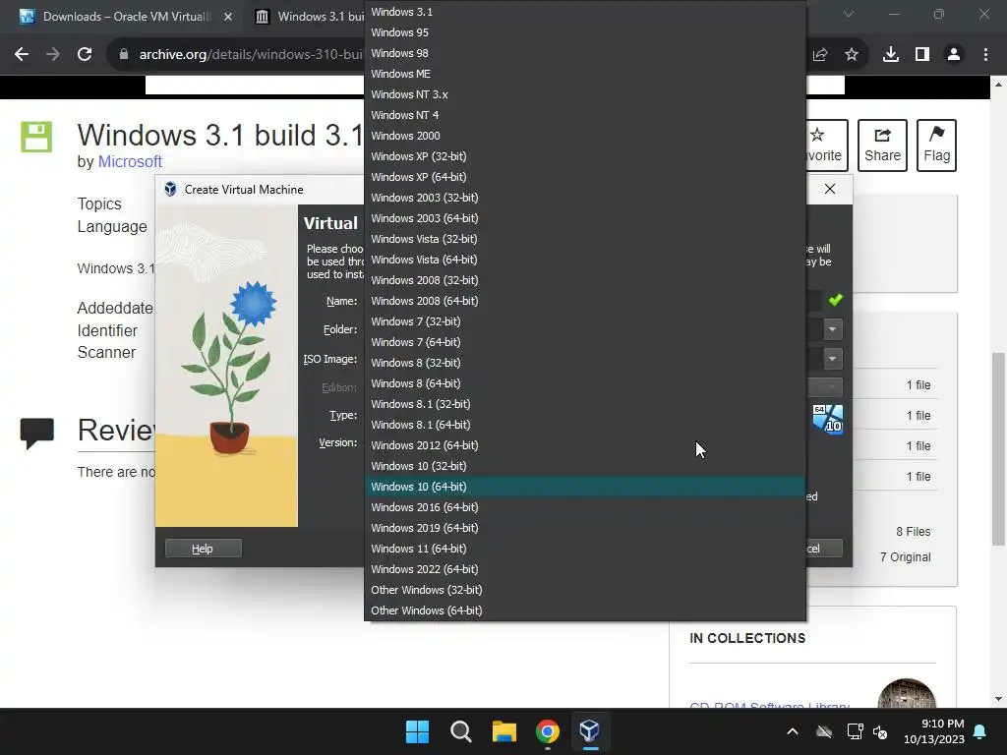Select Other Windows (32-bit)
This screenshot has width=1007, height=755.
[x=584, y=590]
